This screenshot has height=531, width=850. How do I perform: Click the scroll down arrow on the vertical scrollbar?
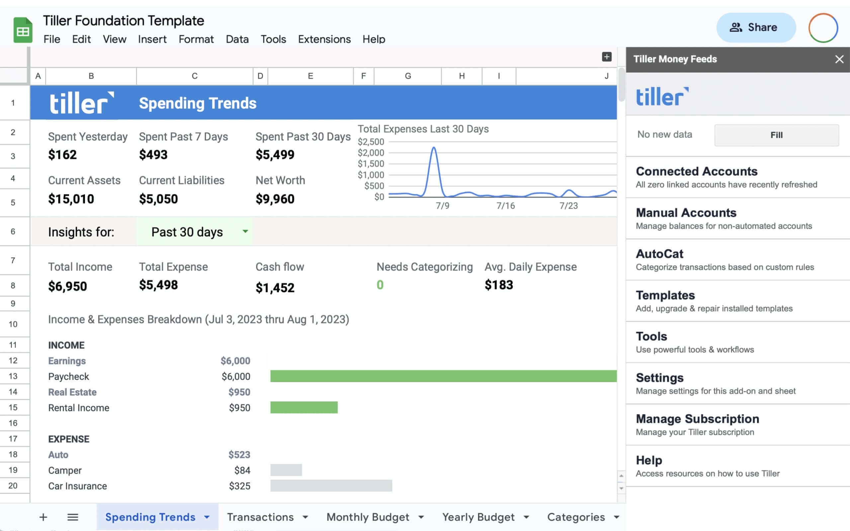pos(621,488)
